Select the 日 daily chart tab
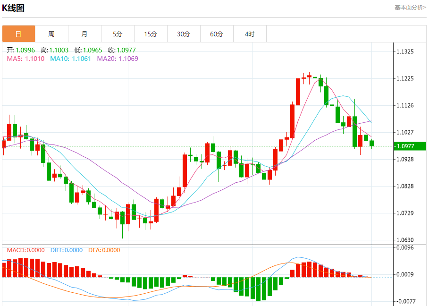This screenshot has width=429, height=306. tap(18, 34)
